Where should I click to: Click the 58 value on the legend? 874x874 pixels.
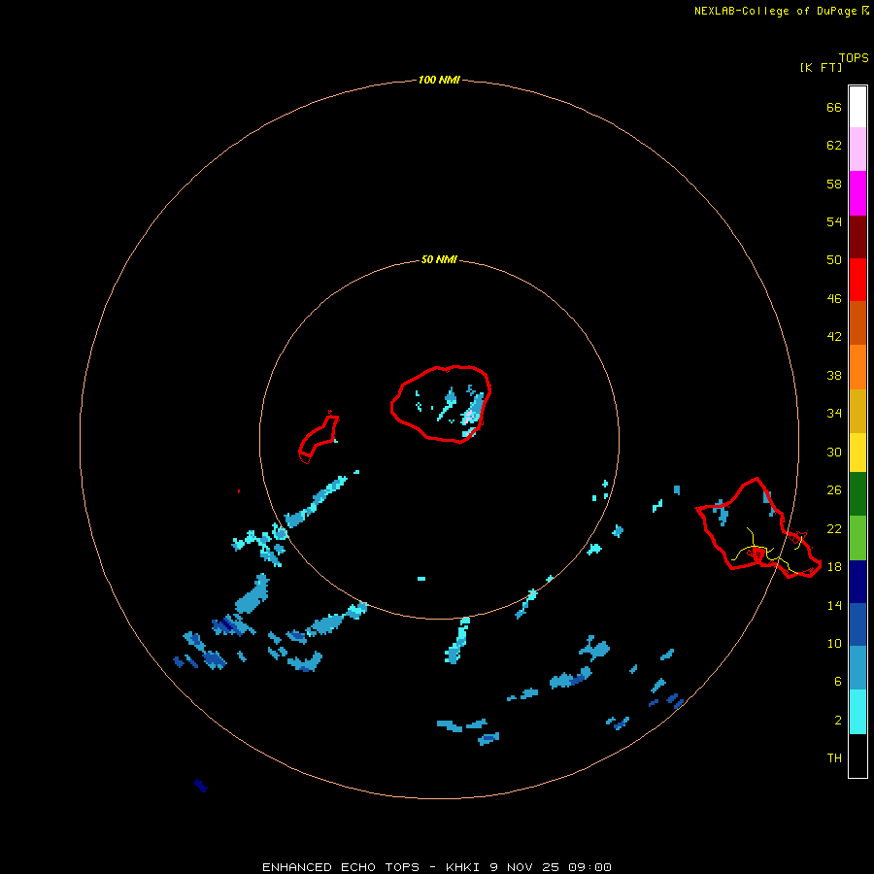tap(834, 184)
